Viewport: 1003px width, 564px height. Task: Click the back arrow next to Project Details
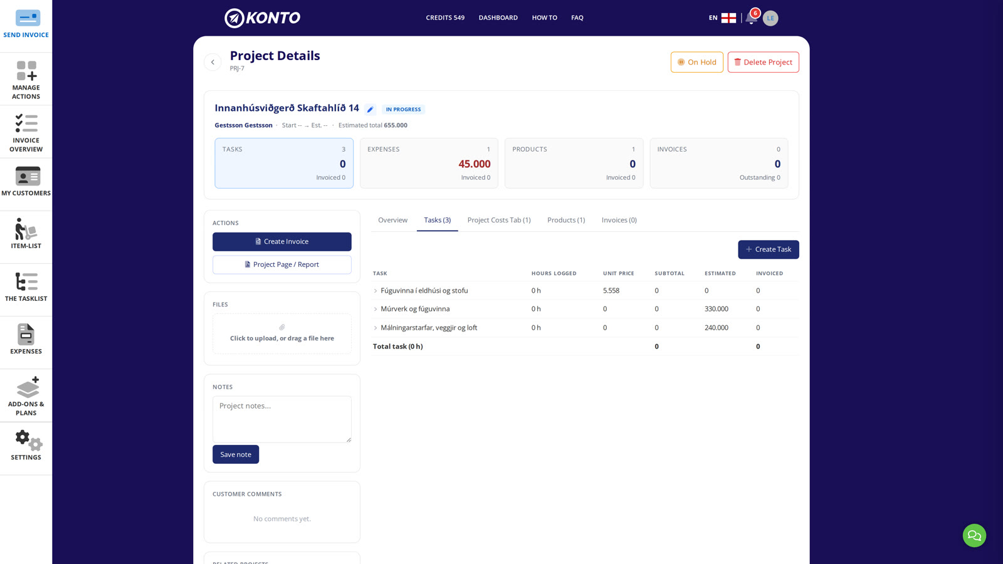(213, 62)
